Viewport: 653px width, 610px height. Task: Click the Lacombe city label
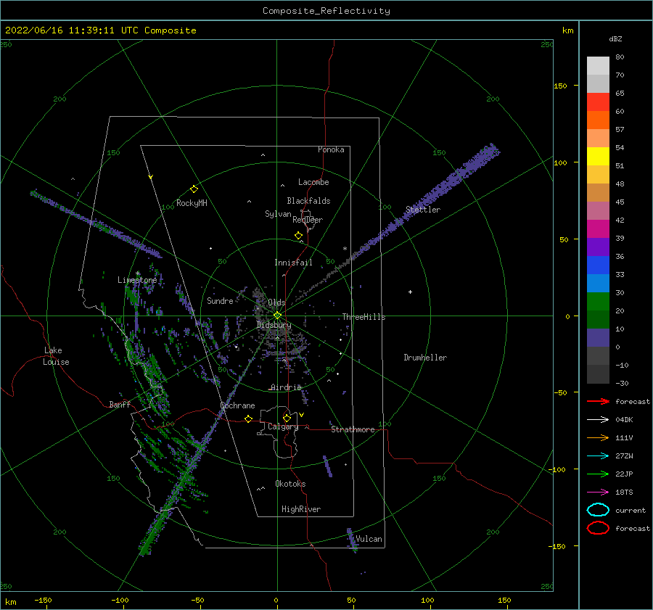pos(313,182)
